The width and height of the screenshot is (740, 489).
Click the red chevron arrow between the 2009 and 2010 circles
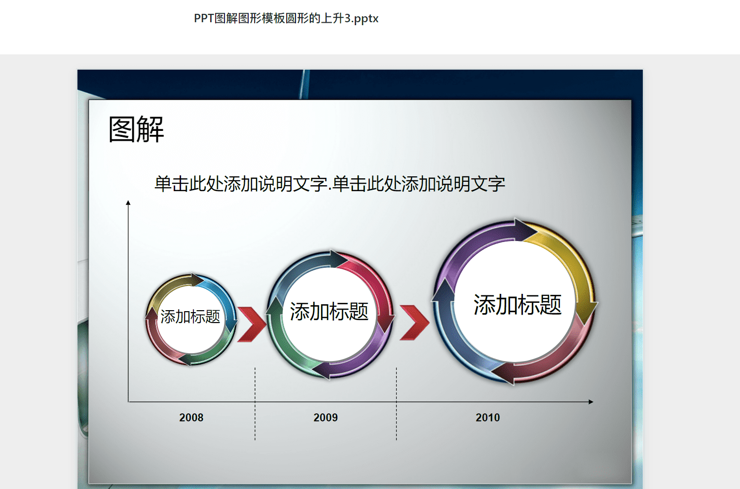pos(414,323)
